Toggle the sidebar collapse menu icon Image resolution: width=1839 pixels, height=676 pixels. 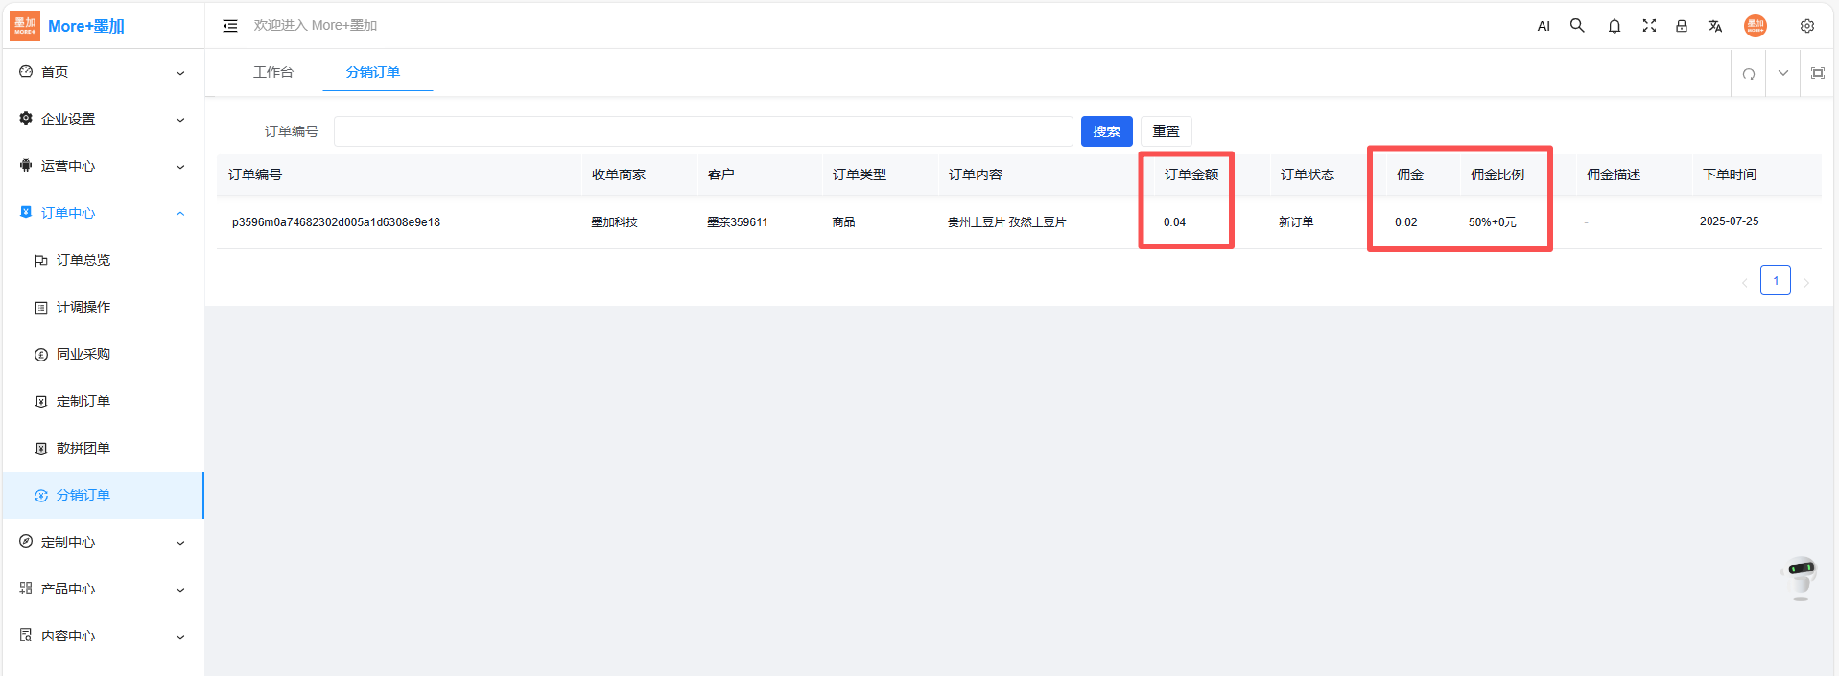(x=230, y=26)
